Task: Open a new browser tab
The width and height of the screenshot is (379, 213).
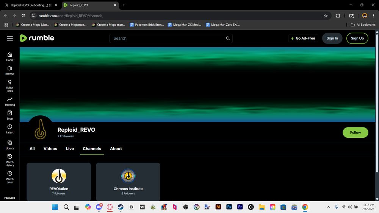Action: point(124,5)
